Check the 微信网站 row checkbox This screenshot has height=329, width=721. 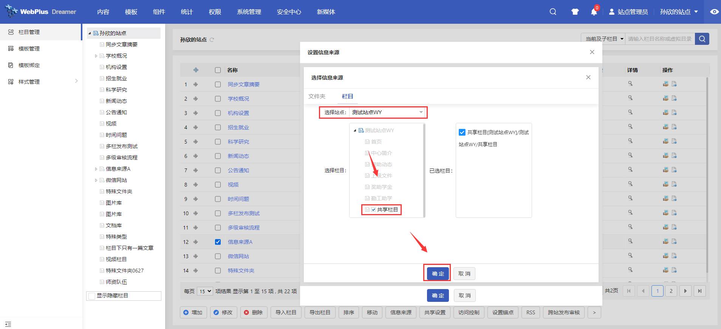tap(218, 256)
